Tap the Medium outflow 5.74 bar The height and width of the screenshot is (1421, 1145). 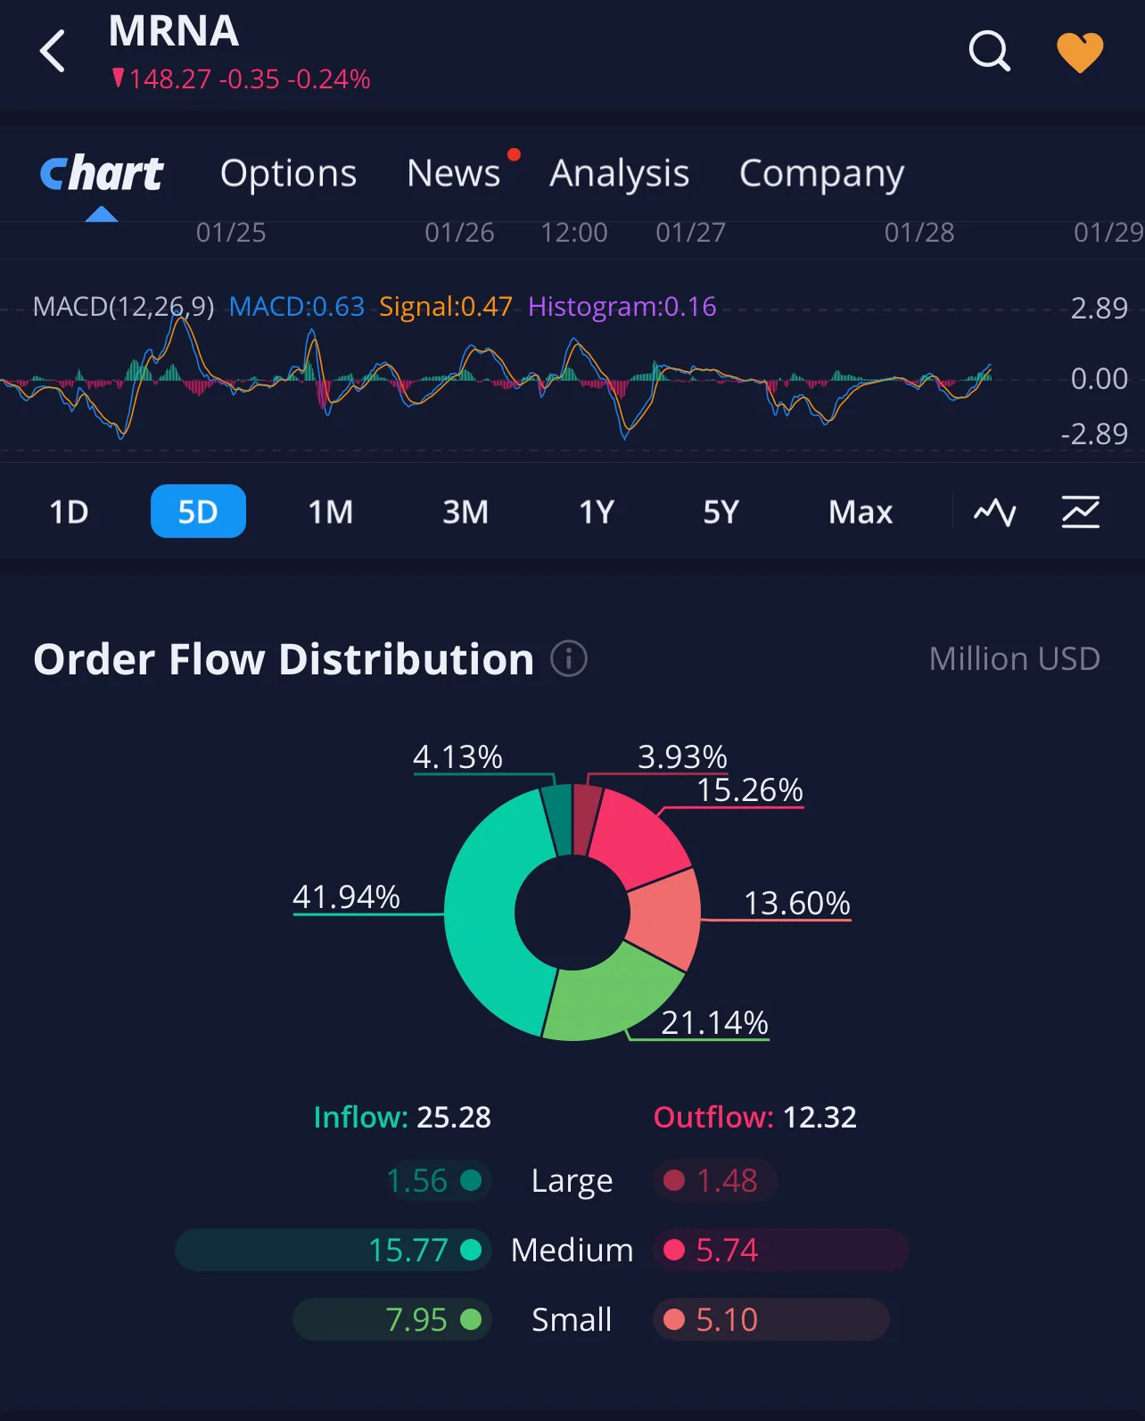[x=781, y=1250]
